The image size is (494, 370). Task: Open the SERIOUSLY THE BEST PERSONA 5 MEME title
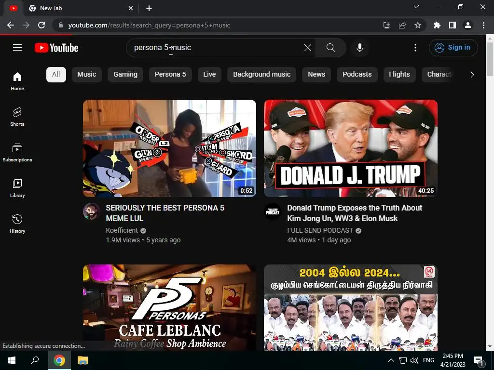[x=165, y=213]
